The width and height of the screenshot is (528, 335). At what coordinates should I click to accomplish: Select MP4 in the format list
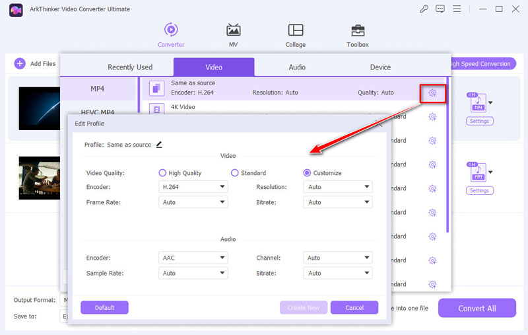point(97,89)
